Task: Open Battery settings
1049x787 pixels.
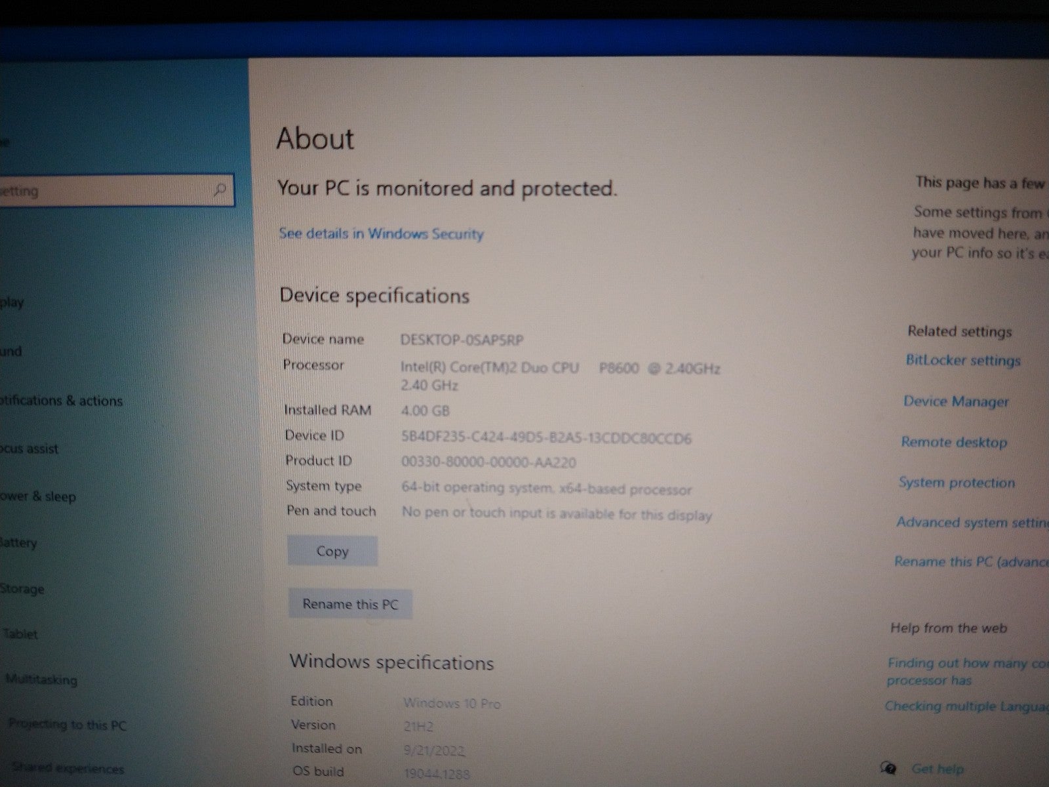Action: click(18, 543)
